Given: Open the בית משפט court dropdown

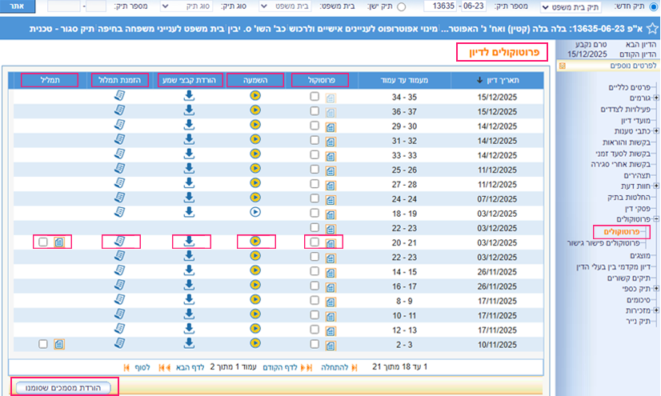Looking at the screenshot, I should [285, 6].
